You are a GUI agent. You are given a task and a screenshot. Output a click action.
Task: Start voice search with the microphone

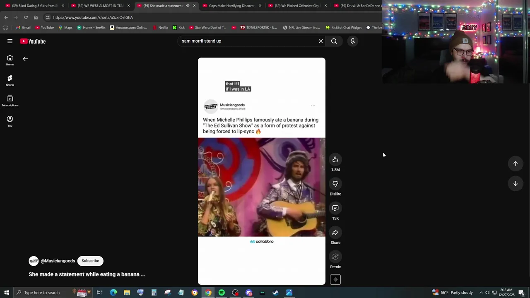(x=353, y=41)
